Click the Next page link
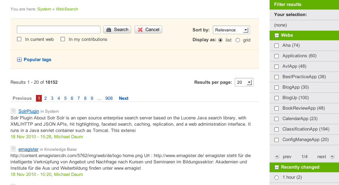339x185 pixels. pos(123,98)
